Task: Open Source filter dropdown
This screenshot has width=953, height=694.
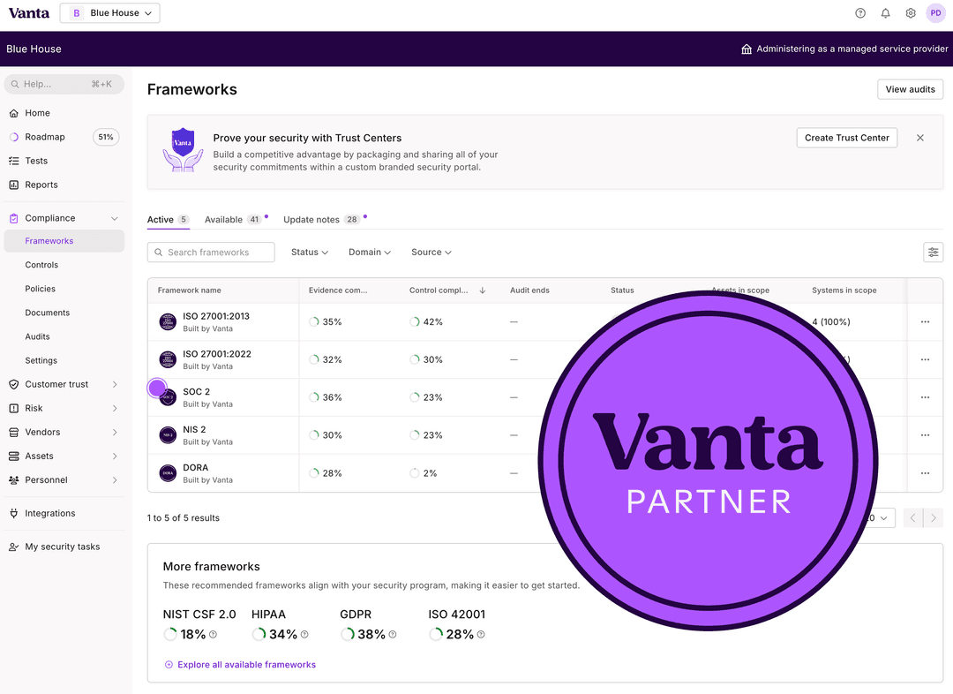Action: coord(431,253)
